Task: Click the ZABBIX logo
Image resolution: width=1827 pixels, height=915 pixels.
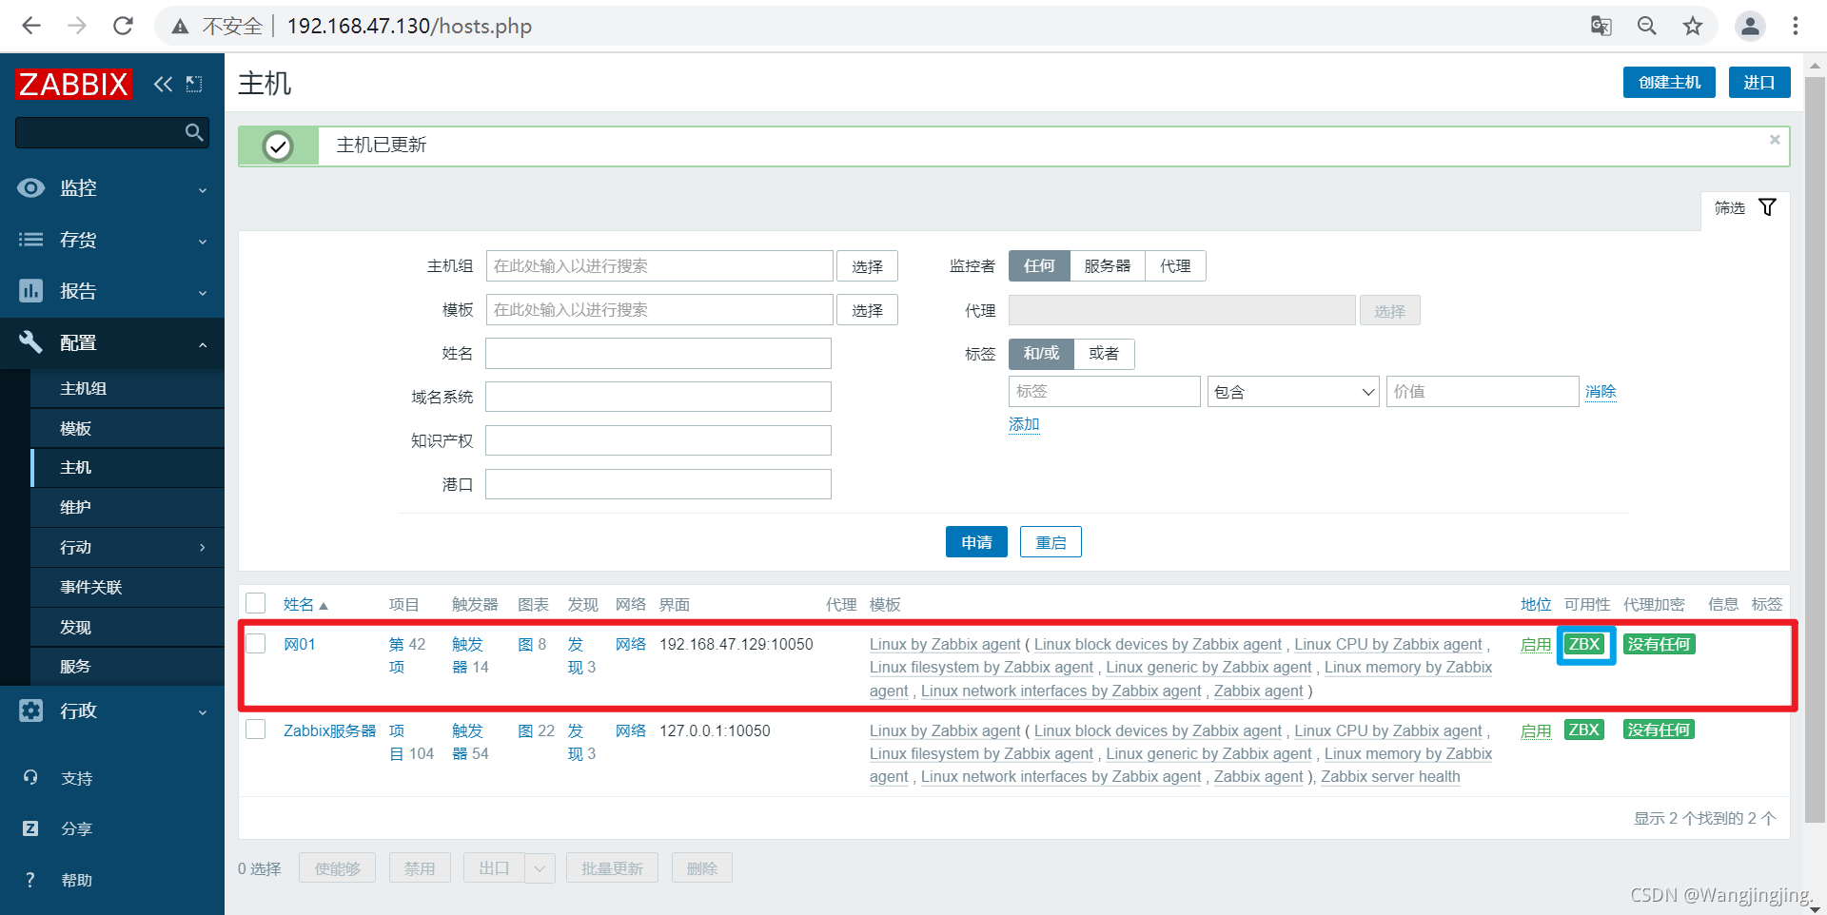Action: pos(73,84)
